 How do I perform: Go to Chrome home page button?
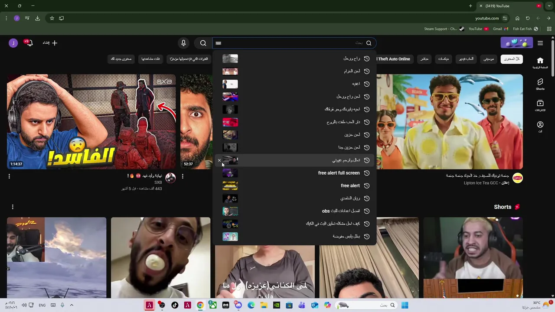pyautogui.click(x=517, y=18)
